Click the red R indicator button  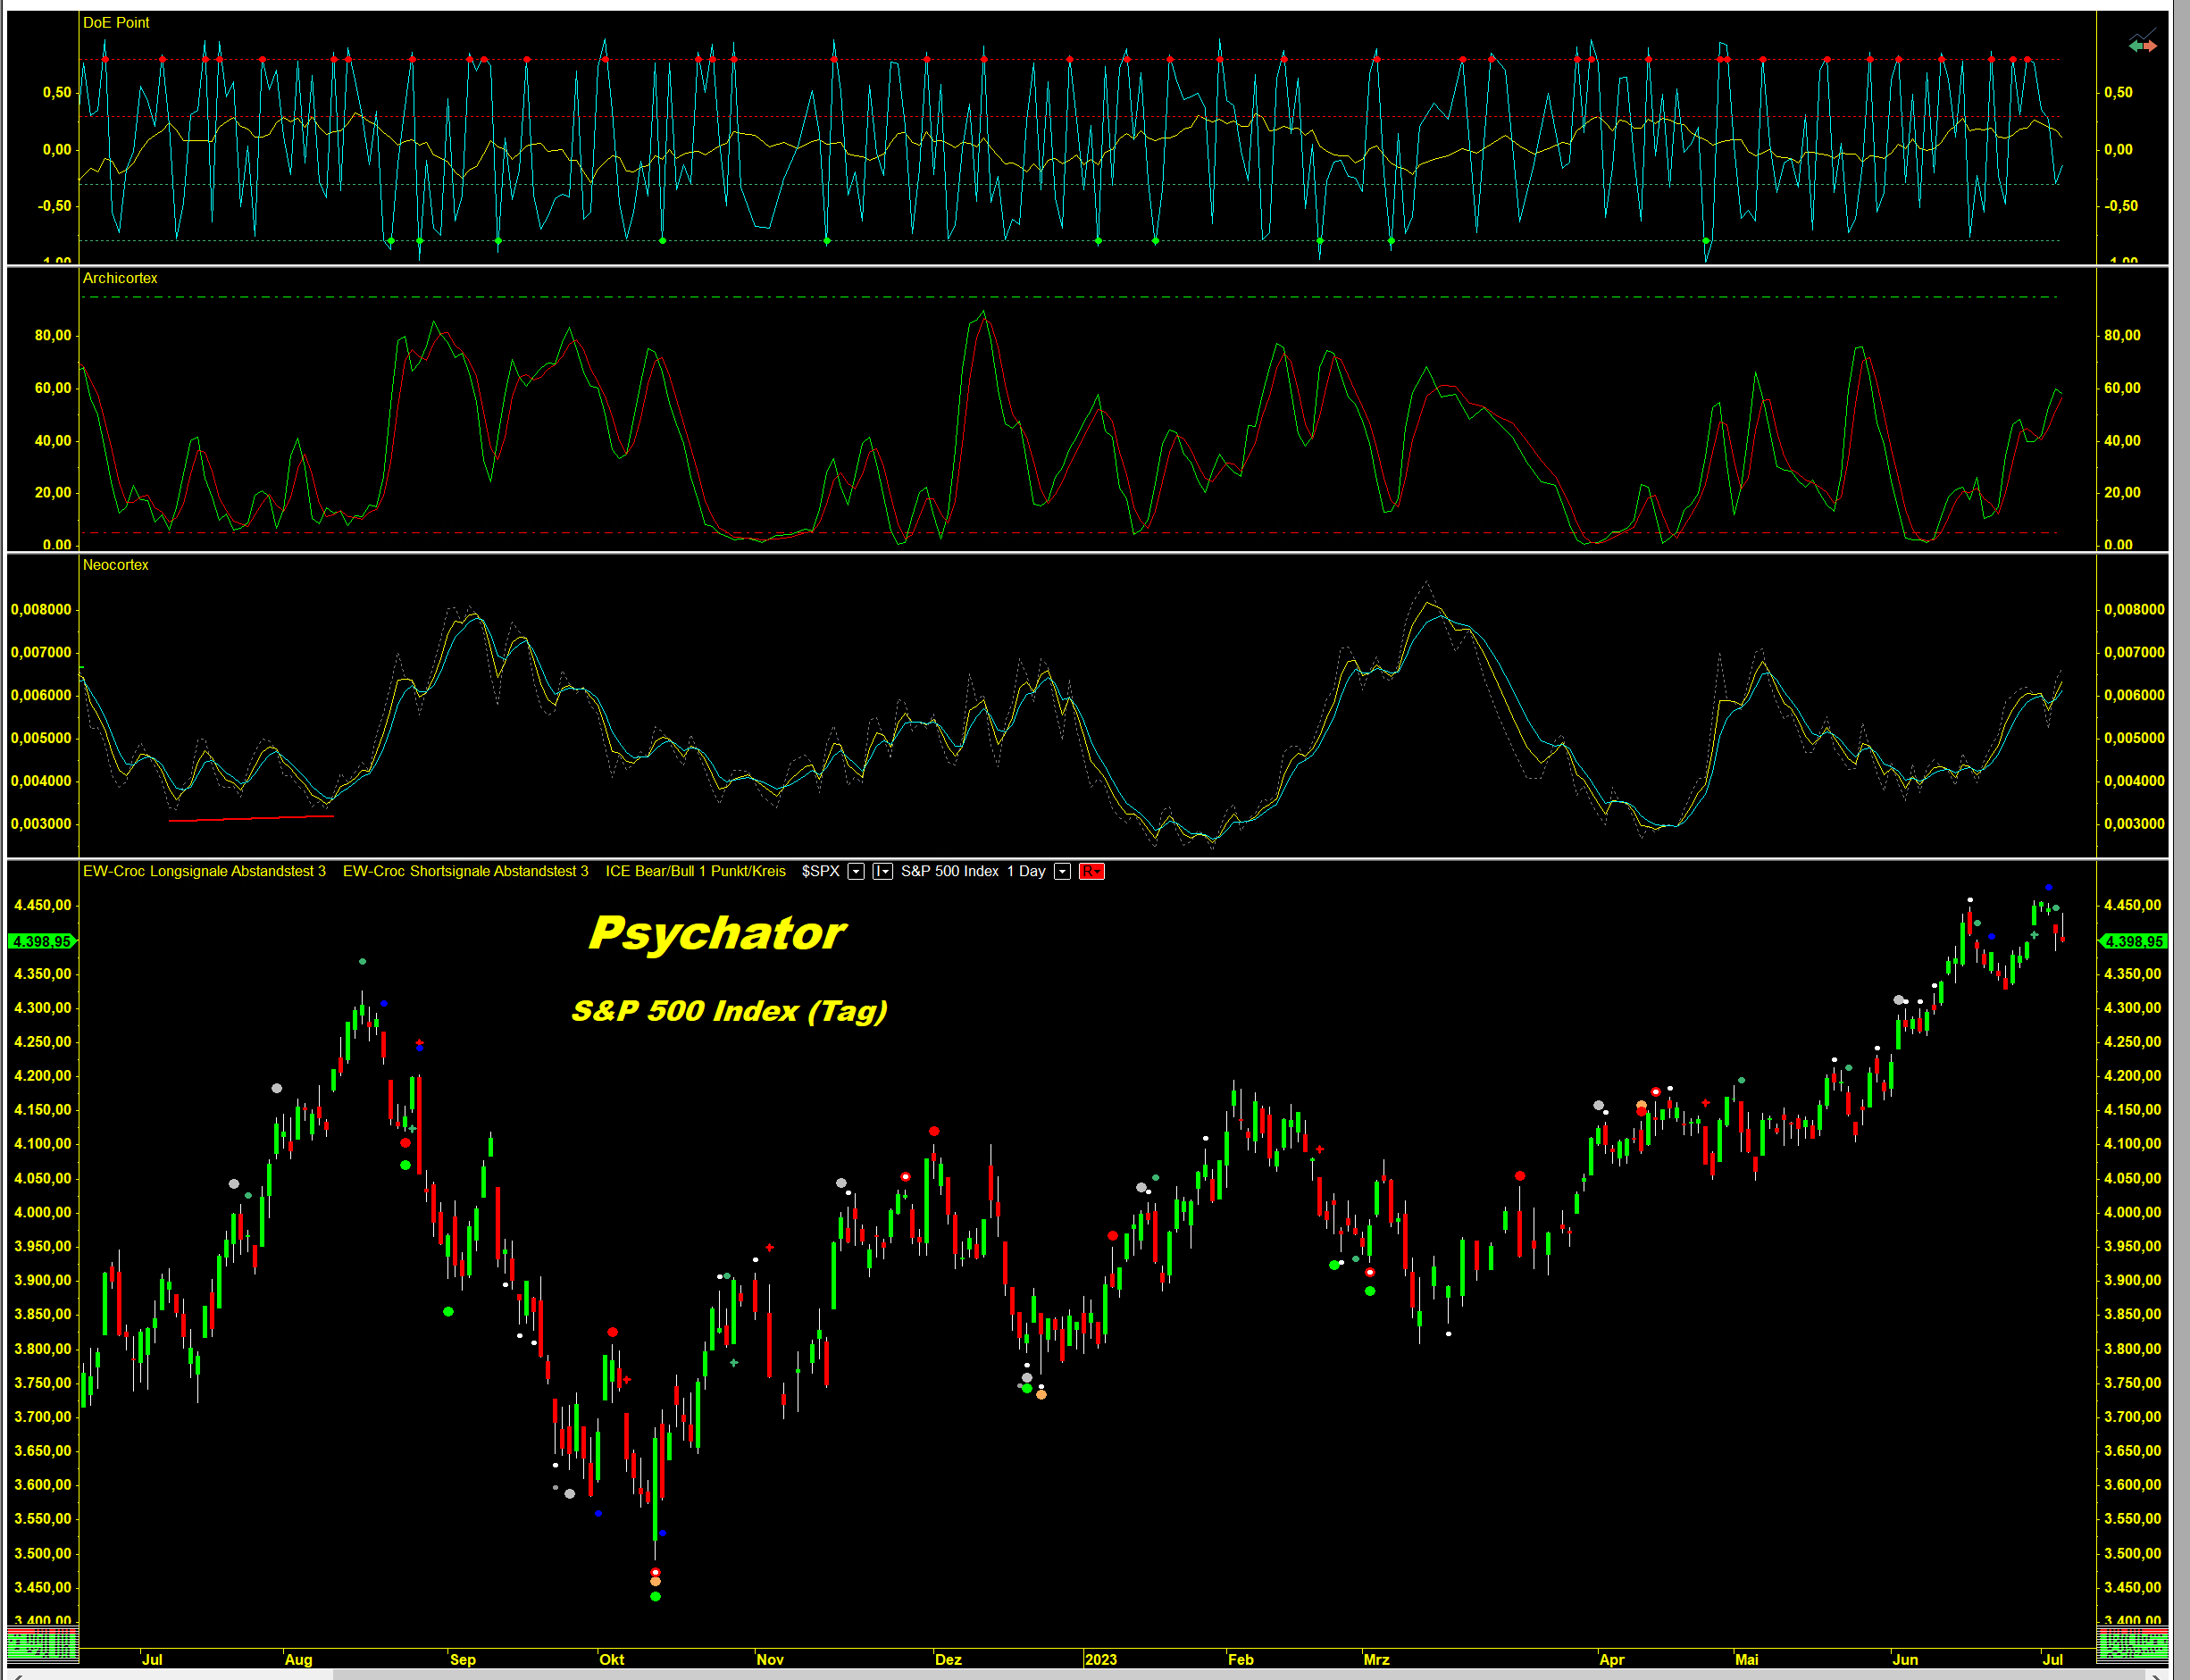pyautogui.click(x=1091, y=871)
